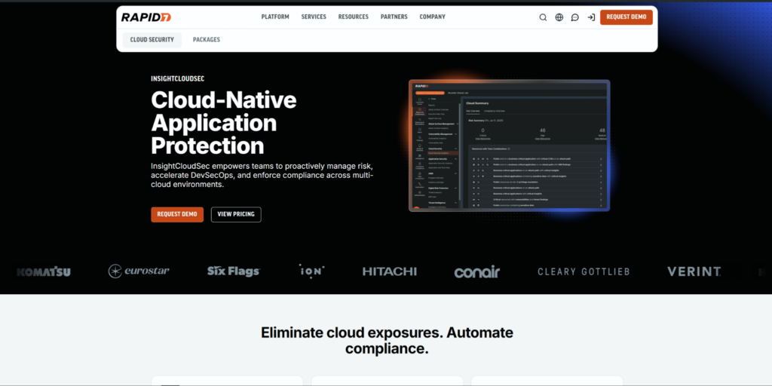Open the search icon in header
772x386 pixels.
point(543,17)
